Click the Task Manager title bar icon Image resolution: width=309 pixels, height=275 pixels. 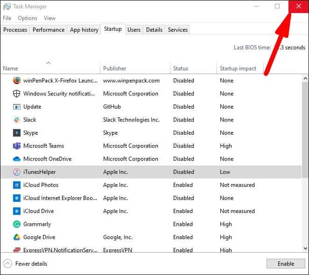7,7
